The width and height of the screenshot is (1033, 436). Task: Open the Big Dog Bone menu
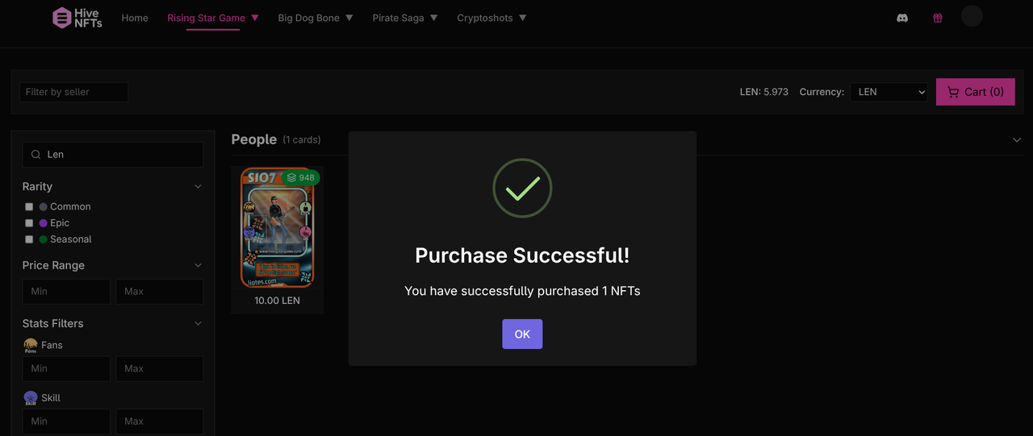[x=316, y=18]
